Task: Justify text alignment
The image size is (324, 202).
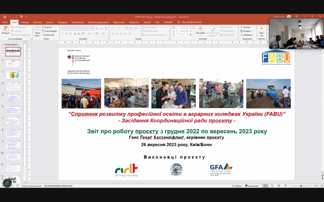Action: coord(125,34)
